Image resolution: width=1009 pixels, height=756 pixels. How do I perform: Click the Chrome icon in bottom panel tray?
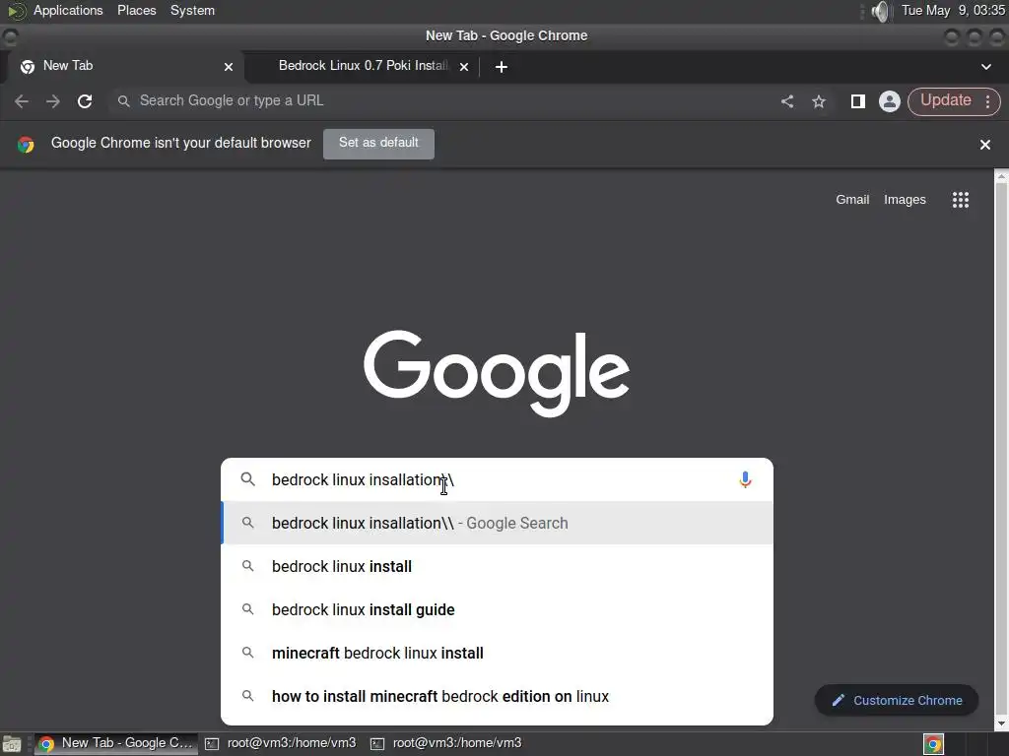tap(933, 744)
